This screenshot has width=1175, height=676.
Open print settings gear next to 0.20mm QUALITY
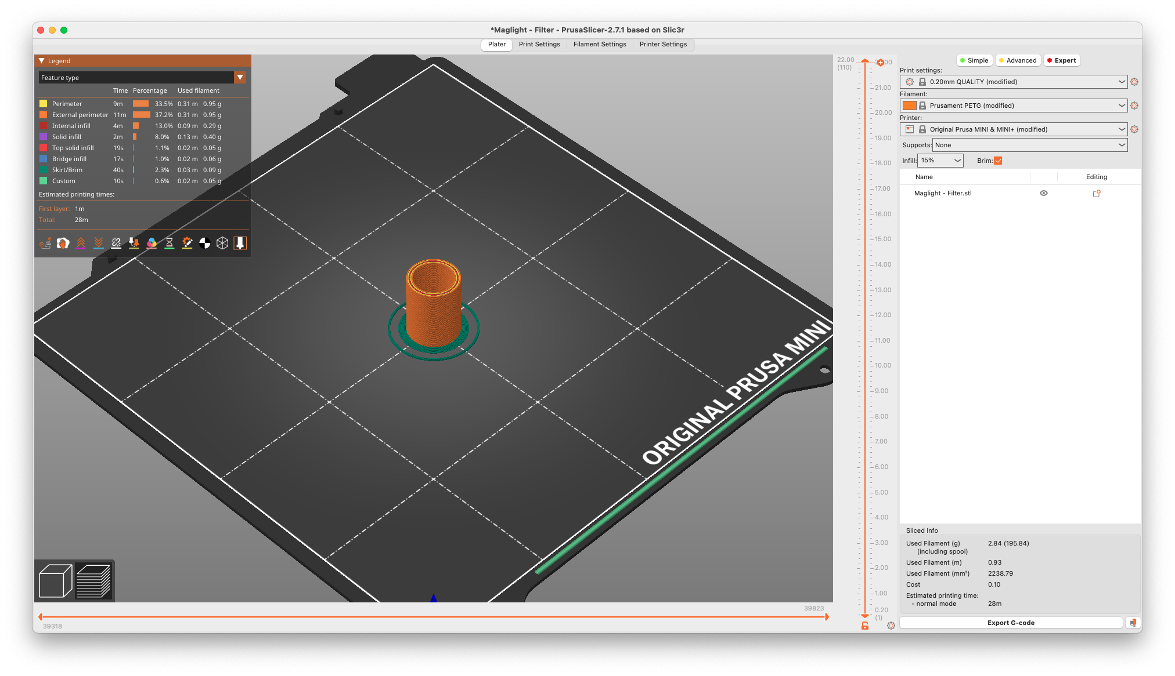[x=1134, y=82]
